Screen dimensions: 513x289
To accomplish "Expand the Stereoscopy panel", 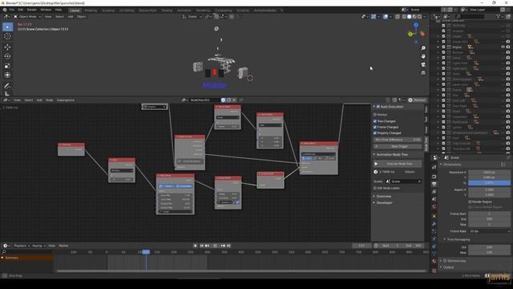I will [x=456, y=261].
